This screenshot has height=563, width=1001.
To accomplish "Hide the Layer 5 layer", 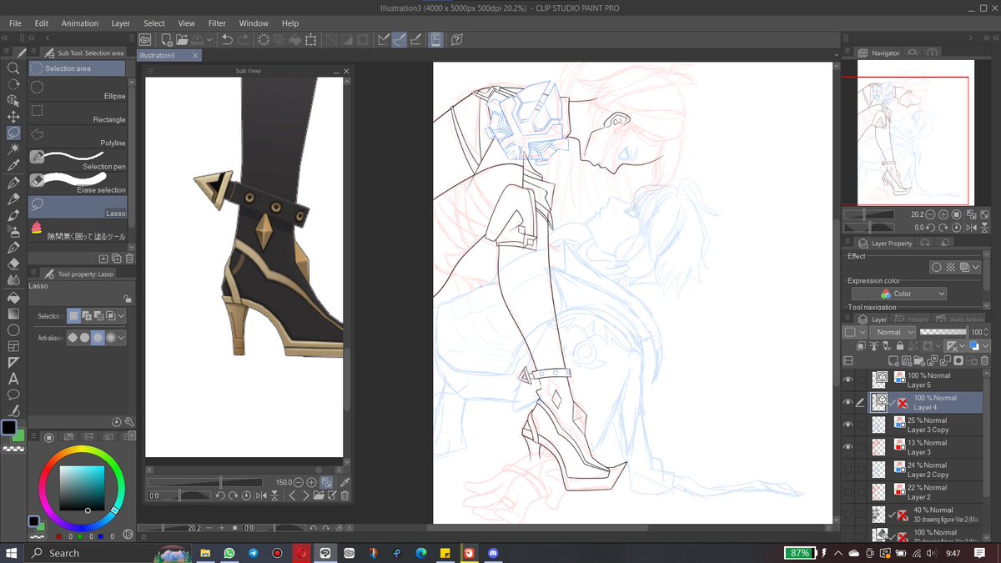I will pos(848,379).
